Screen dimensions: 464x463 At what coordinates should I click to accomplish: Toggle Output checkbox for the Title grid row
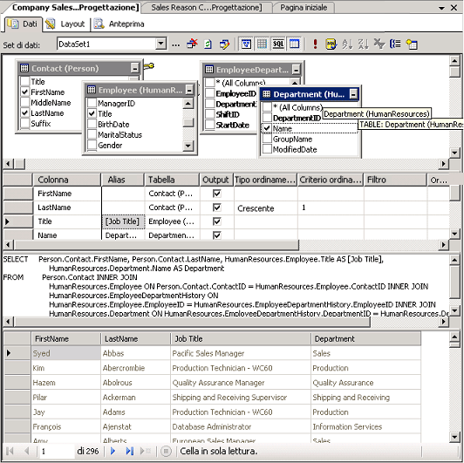(x=217, y=221)
